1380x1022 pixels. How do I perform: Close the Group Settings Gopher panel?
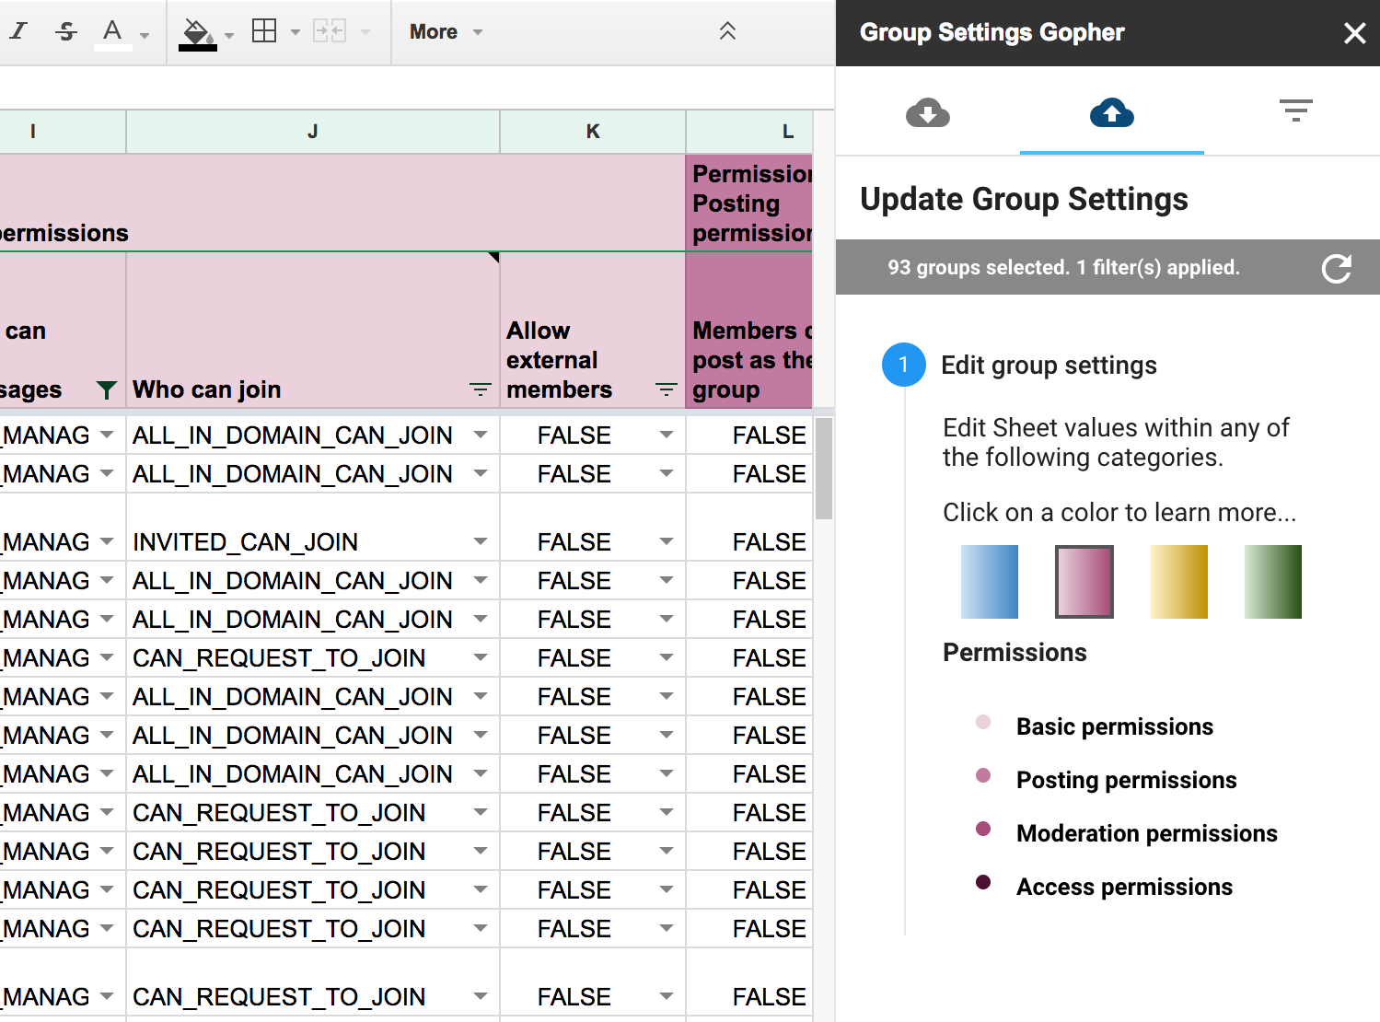[x=1354, y=33]
